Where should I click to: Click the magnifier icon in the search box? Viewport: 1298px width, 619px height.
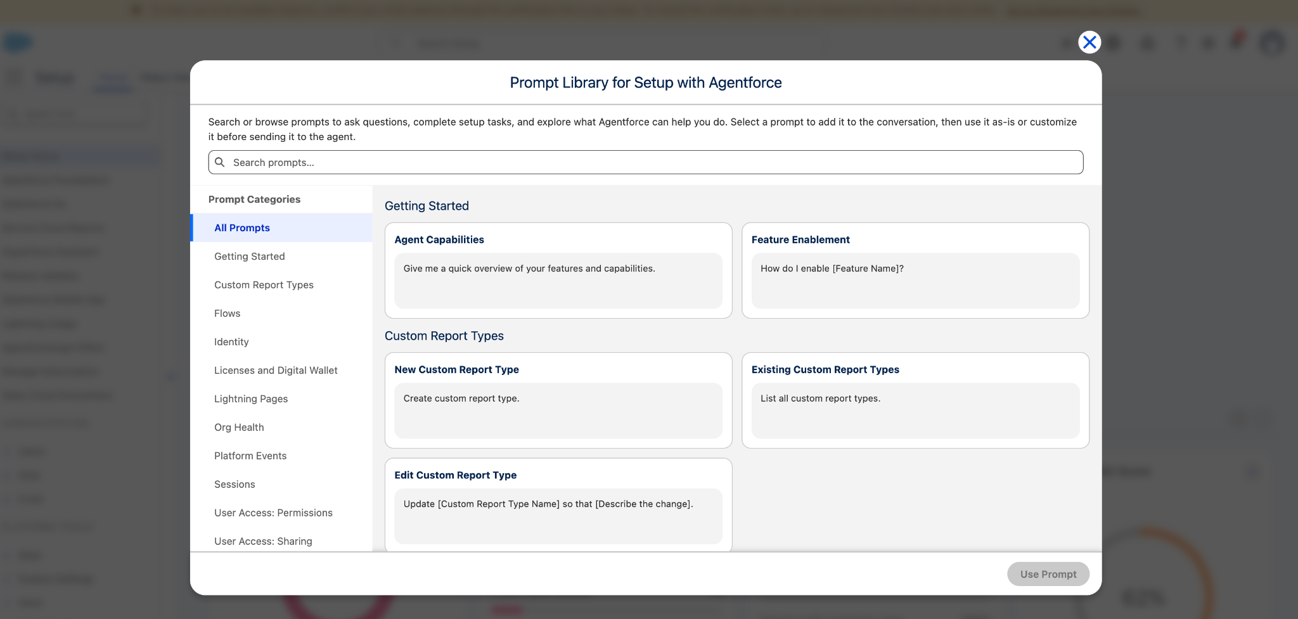click(220, 162)
